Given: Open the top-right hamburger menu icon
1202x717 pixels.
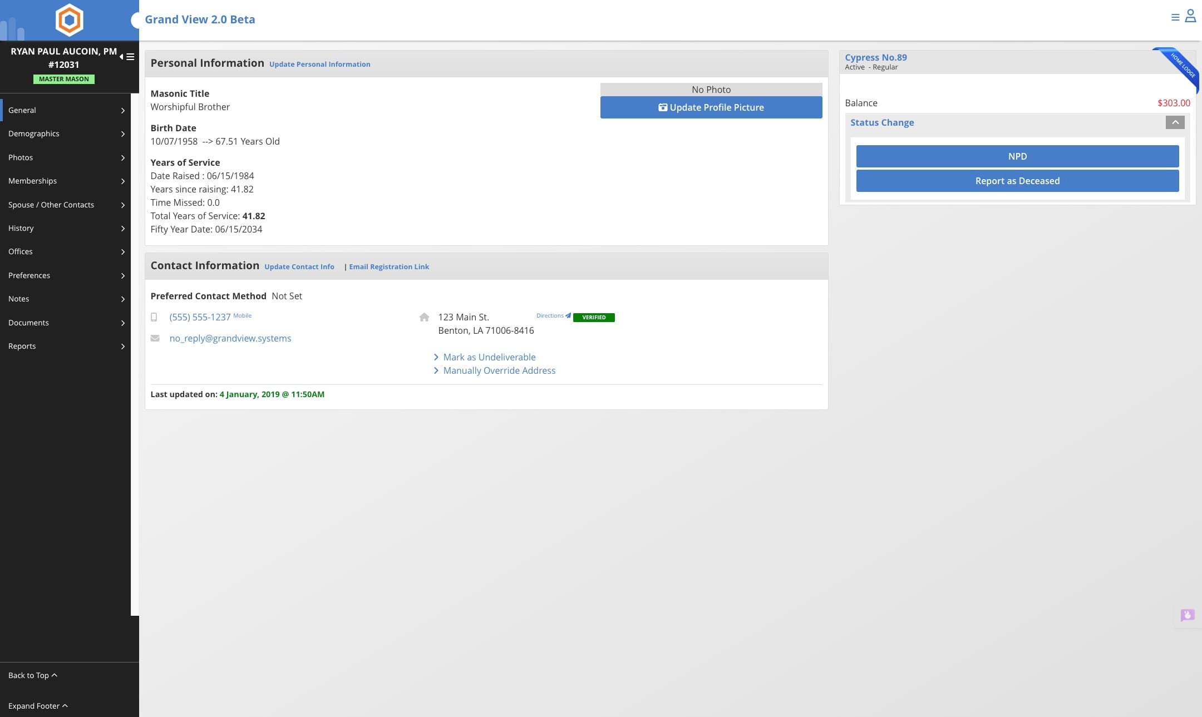Looking at the screenshot, I should (1175, 18).
